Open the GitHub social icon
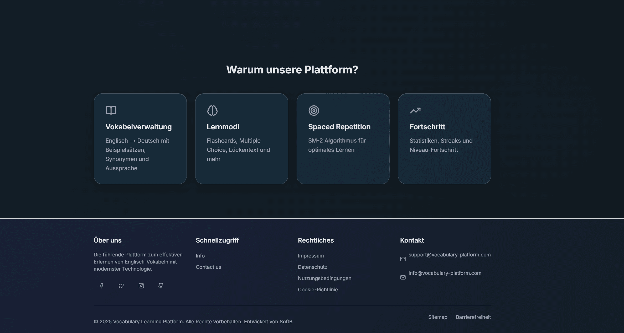Image resolution: width=624 pixels, height=333 pixels. click(161, 286)
